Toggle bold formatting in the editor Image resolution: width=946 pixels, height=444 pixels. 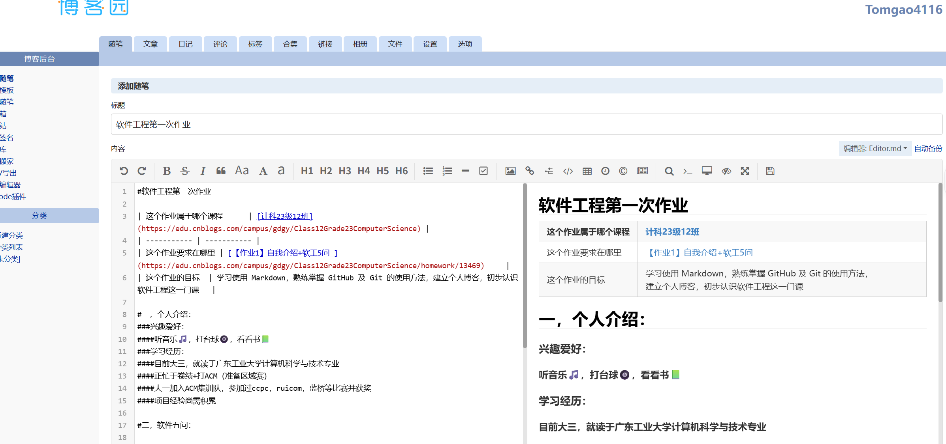[x=167, y=171]
